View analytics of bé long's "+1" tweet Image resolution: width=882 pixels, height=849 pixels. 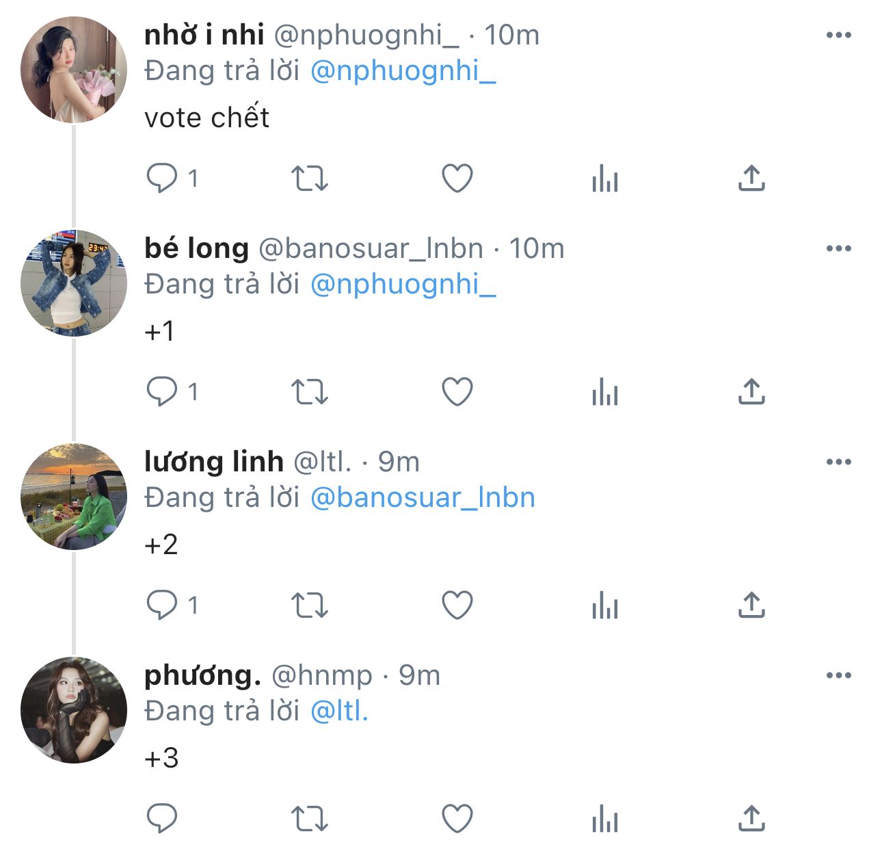coord(604,392)
